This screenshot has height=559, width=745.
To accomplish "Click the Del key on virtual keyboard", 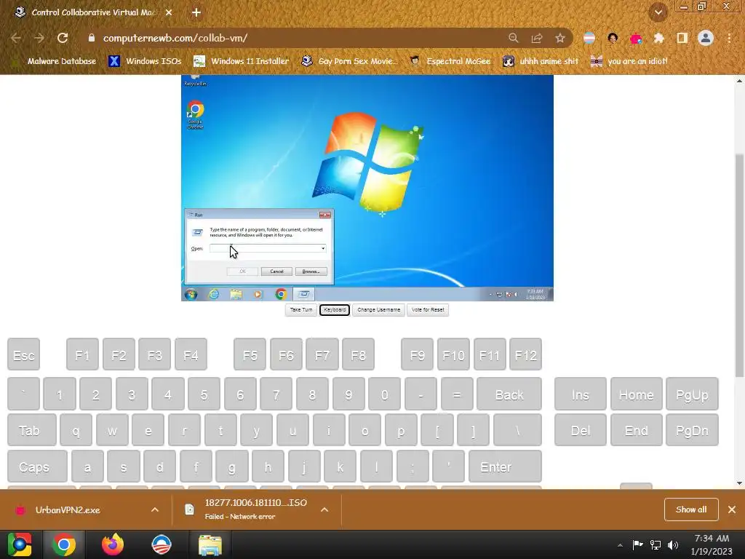I will (x=581, y=430).
